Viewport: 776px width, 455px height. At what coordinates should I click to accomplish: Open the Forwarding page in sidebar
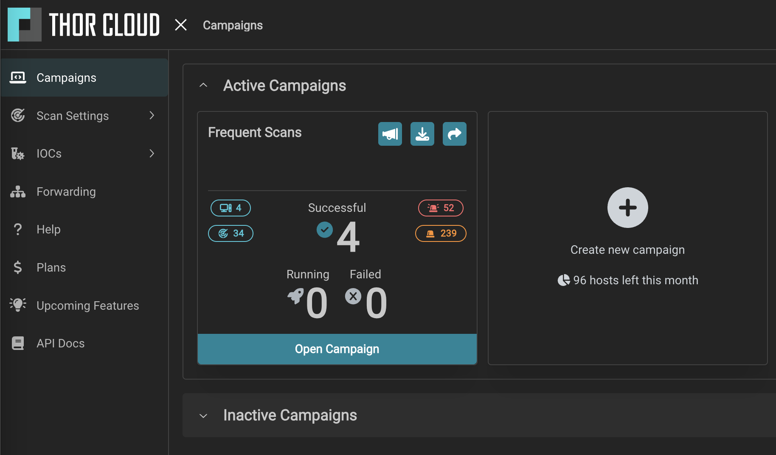tap(66, 192)
